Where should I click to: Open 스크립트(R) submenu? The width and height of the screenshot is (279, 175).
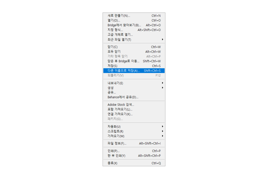coord(134,131)
